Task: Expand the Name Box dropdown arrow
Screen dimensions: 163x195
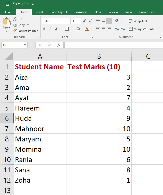Action: click(25, 45)
